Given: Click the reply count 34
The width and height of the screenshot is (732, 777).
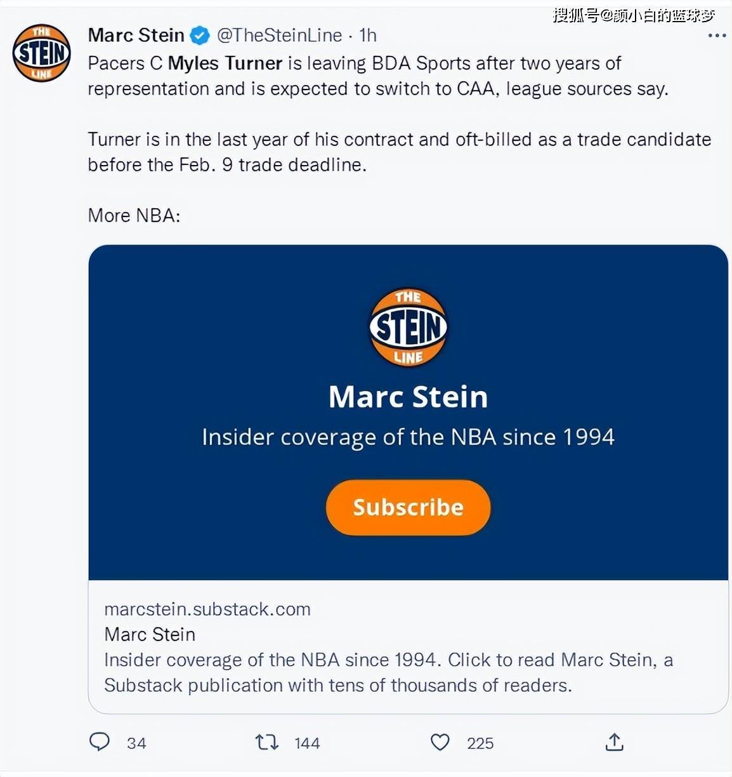Looking at the screenshot, I should coord(136,743).
